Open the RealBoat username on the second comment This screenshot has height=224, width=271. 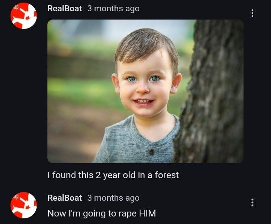(x=64, y=198)
